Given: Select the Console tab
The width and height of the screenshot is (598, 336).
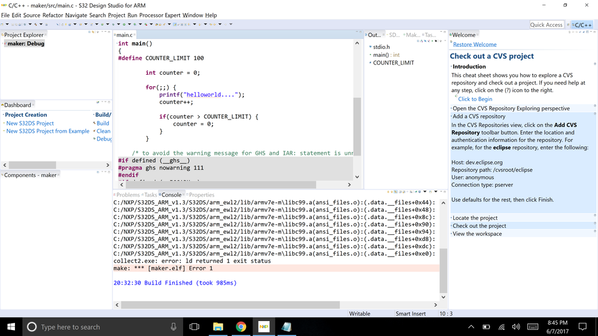Looking at the screenshot, I should [171, 195].
